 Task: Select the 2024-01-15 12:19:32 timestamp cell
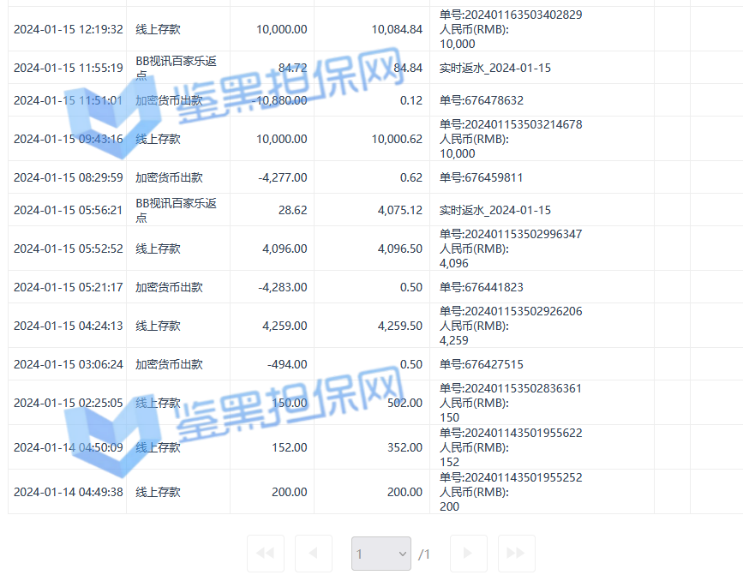point(69,29)
